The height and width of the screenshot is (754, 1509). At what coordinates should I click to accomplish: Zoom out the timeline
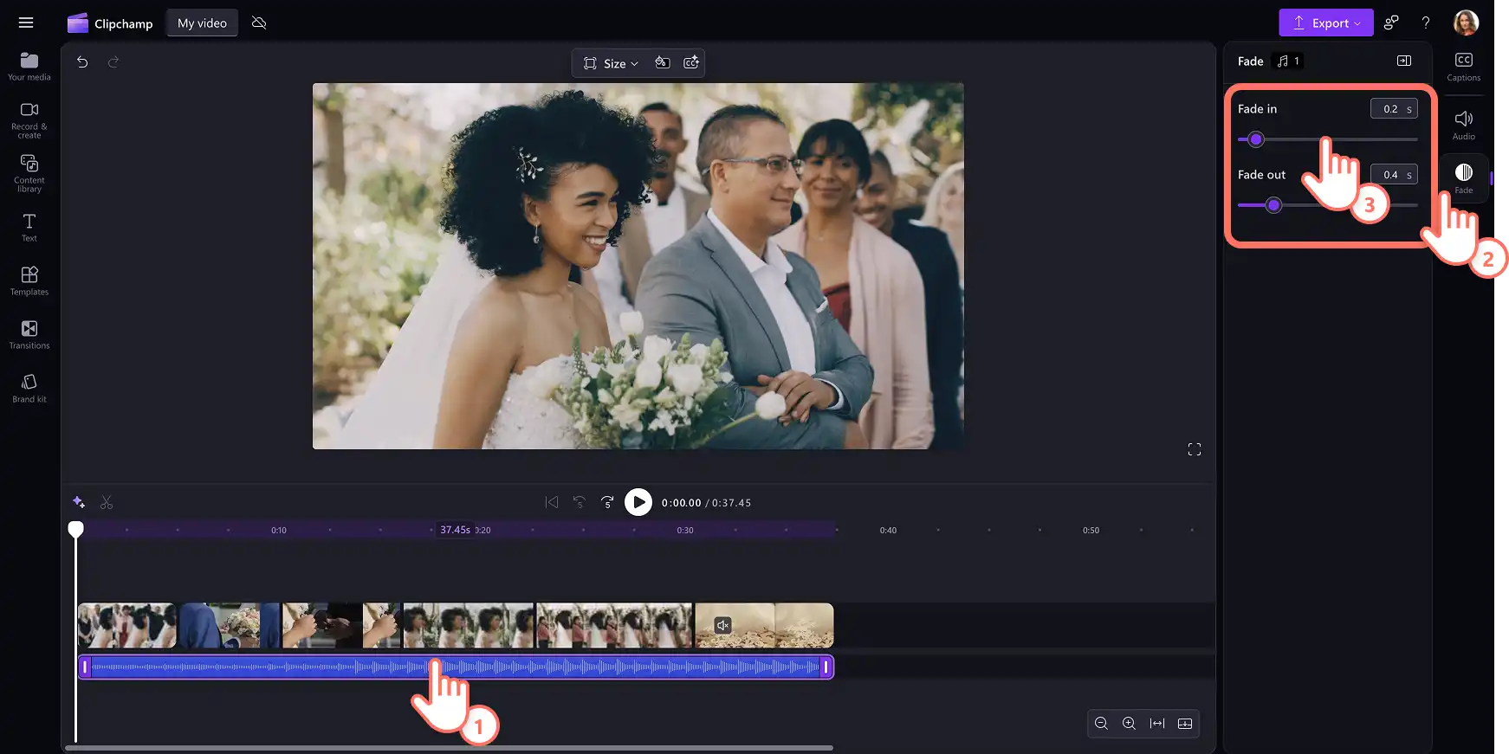pyautogui.click(x=1101, y=724)
